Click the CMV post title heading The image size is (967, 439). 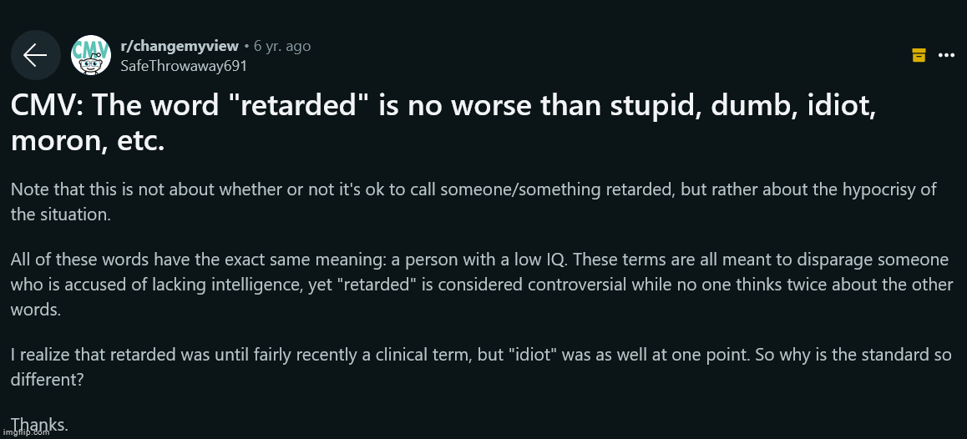444,123
